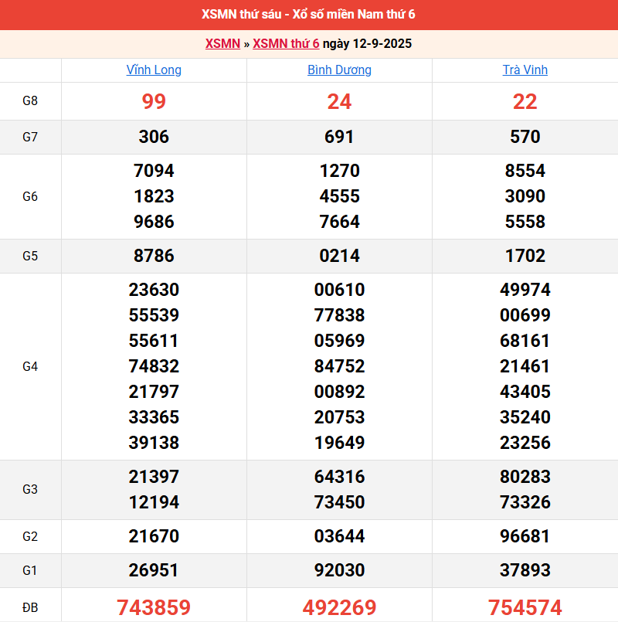
Task: Open the XSMN thứ 6 link
Action: click(286, 43)
